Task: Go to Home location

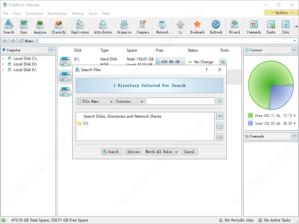Action: pos(28,41)
